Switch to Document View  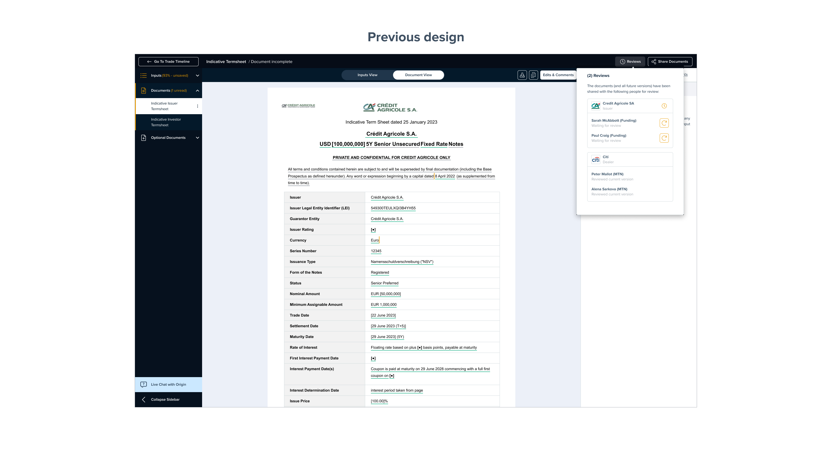point(418,75)
